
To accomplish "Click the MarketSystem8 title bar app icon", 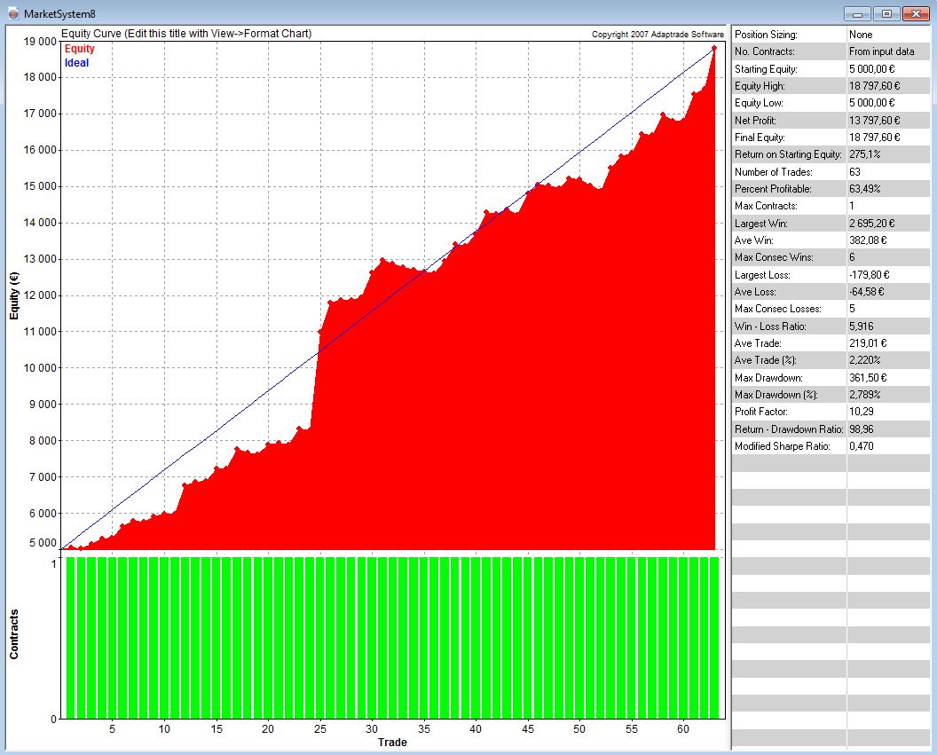I will point(12,12).
